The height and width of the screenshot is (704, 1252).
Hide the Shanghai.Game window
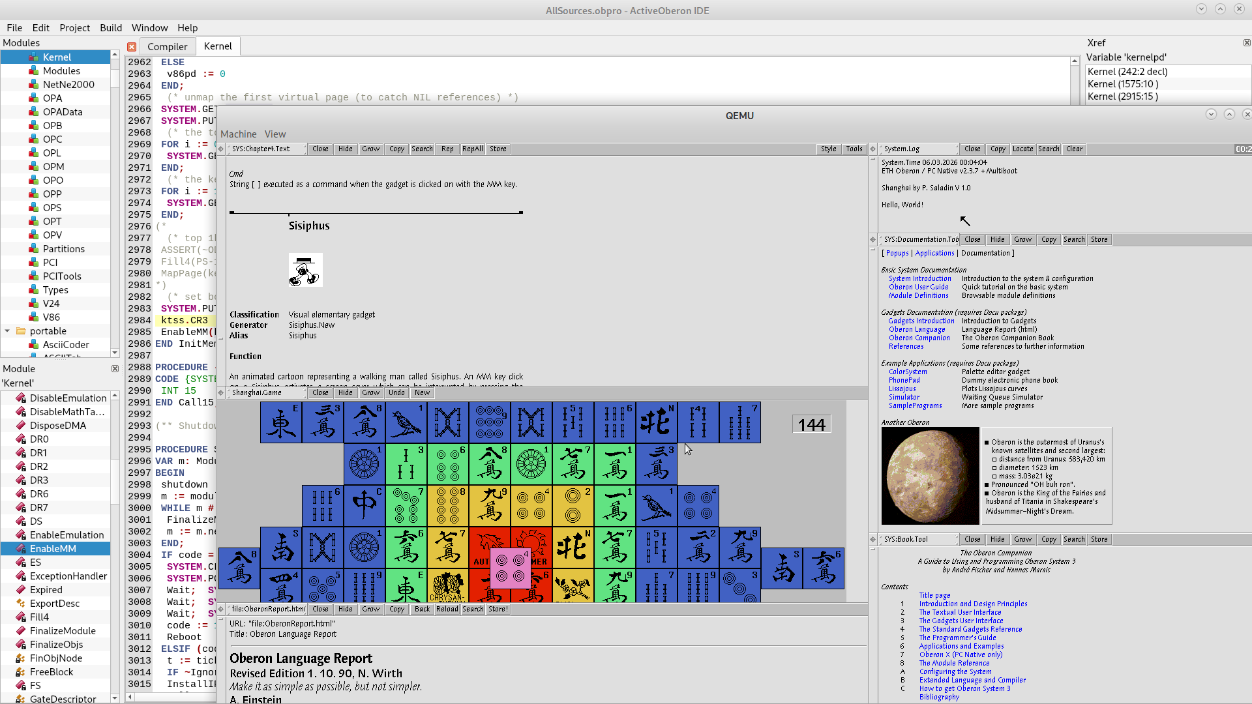(x=345, y=392)
